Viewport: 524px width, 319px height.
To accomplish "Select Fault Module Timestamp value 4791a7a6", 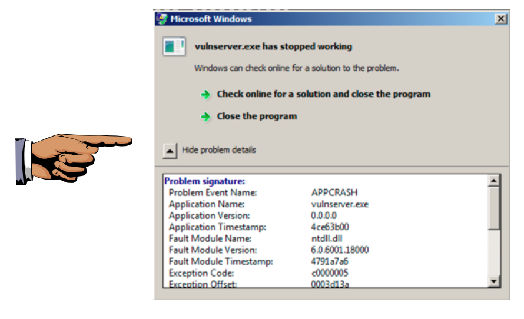I will 330,261.
